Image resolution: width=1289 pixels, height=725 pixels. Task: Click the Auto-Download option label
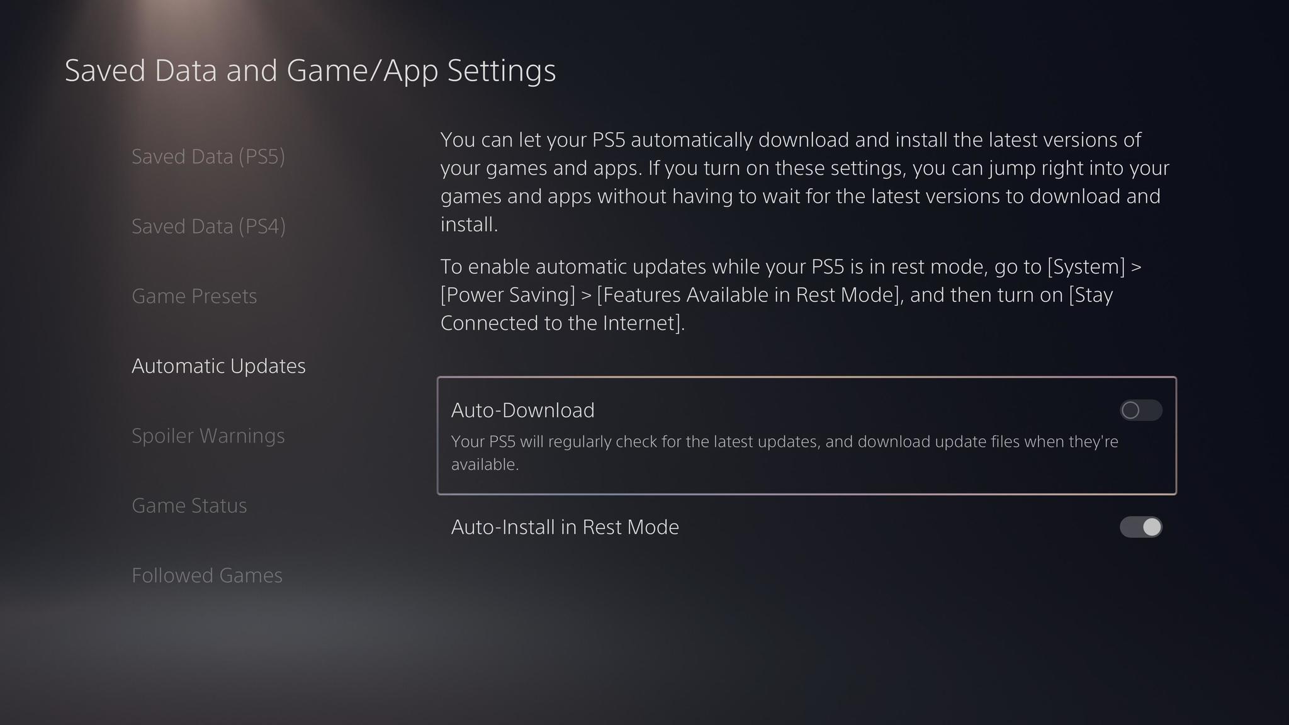pos(523,410)
